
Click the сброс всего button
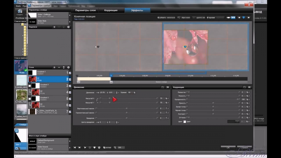tap(184, 18)
